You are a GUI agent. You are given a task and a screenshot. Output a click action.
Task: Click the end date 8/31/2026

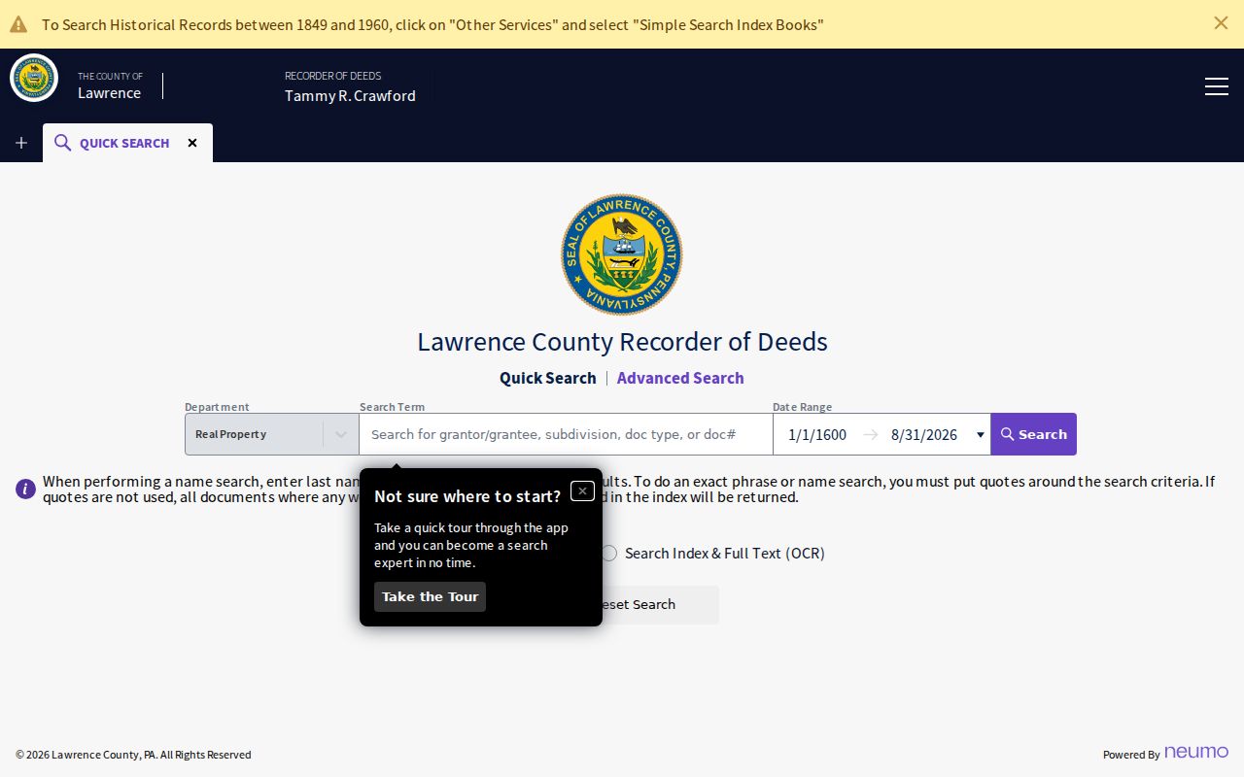pyautogui.click(x=924, y=435)
